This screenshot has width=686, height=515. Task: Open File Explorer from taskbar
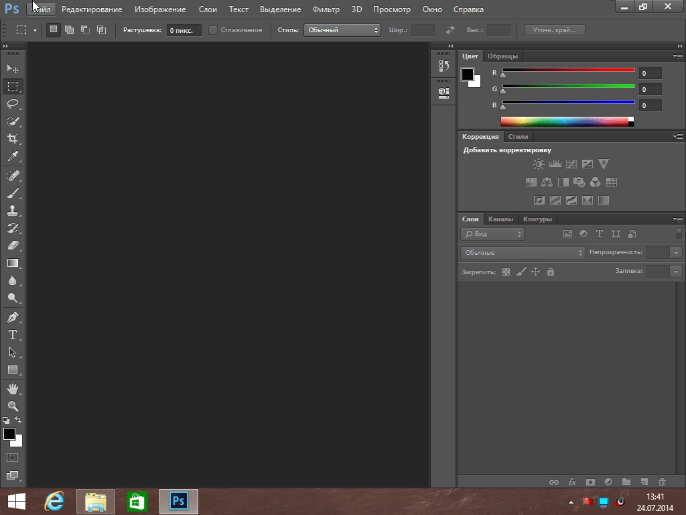coord(96,502)
